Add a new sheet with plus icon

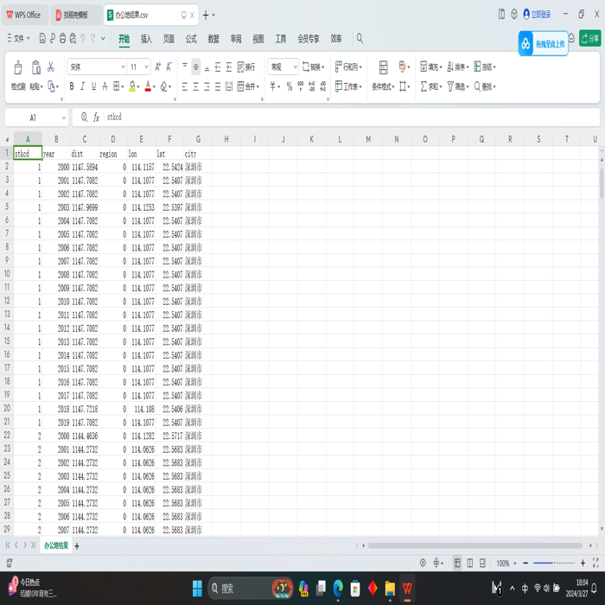point(77,545)
